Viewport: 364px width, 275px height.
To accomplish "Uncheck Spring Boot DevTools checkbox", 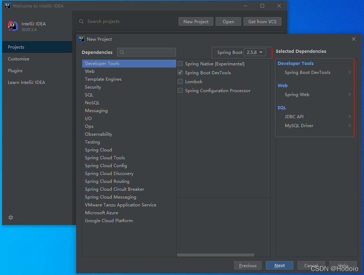I will [180, 72].
